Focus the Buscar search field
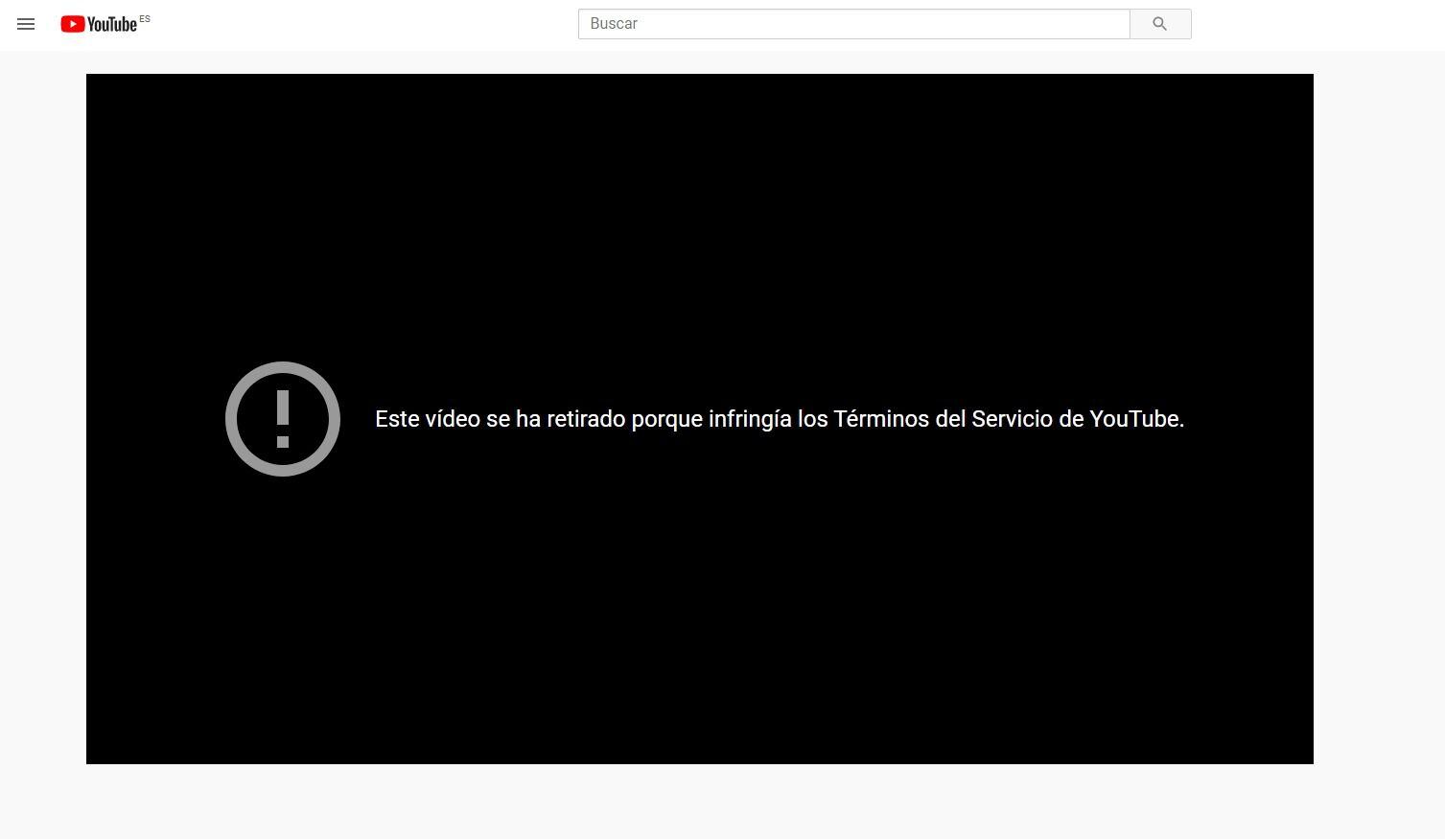 (x=853, y=24)
